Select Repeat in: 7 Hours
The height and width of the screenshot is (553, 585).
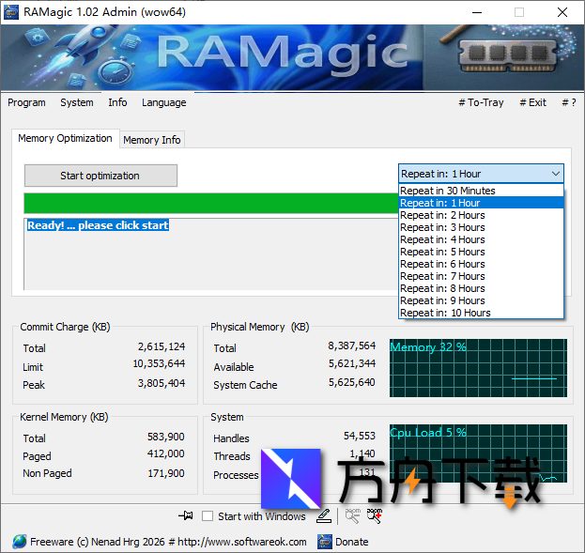tap(481, 276)
